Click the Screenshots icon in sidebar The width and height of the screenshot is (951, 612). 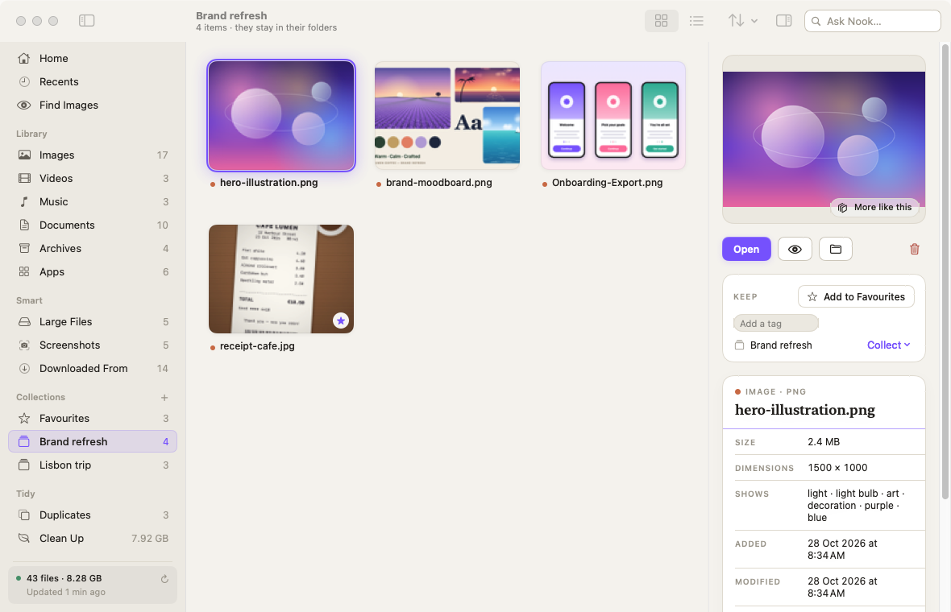(x=24, y=345)
